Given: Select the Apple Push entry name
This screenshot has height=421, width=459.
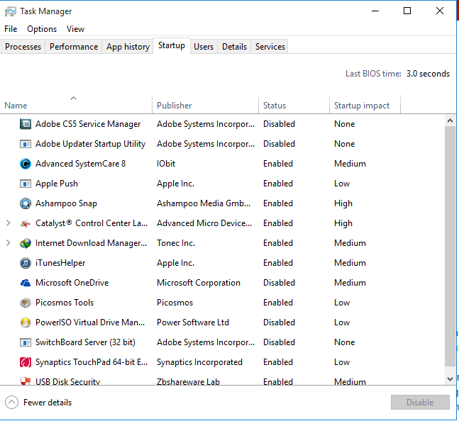Looking at the screenshot, I should click(57, 184).
